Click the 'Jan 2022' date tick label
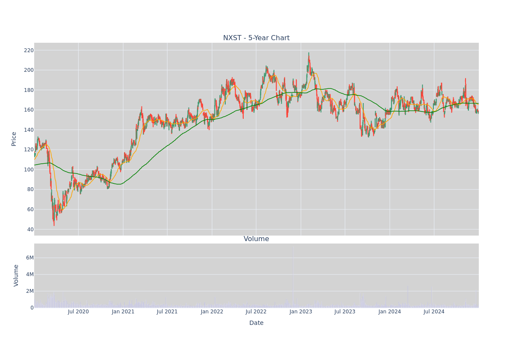Viewport: 513px width, 342px height. 212,312
